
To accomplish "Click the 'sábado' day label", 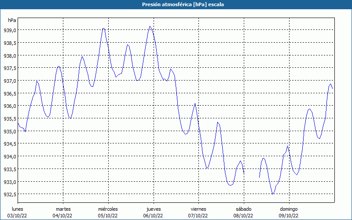I will [x=244, y=209].
